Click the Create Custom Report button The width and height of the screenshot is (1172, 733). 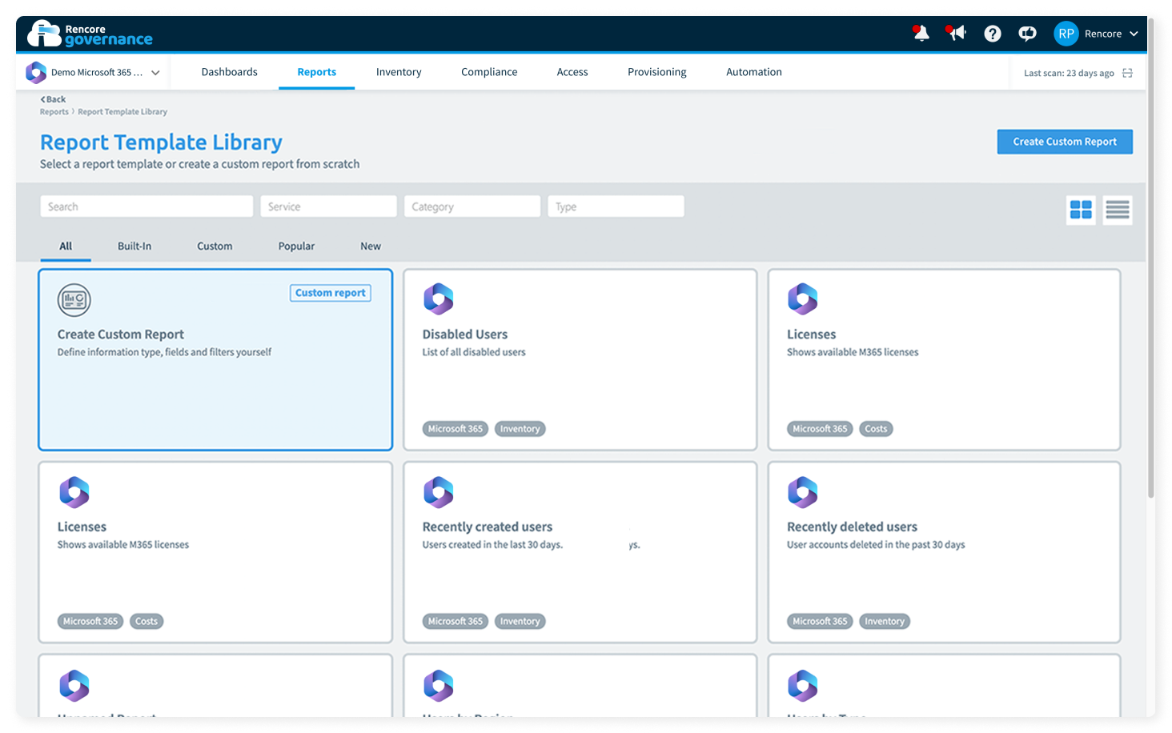tap(1065, 142)
